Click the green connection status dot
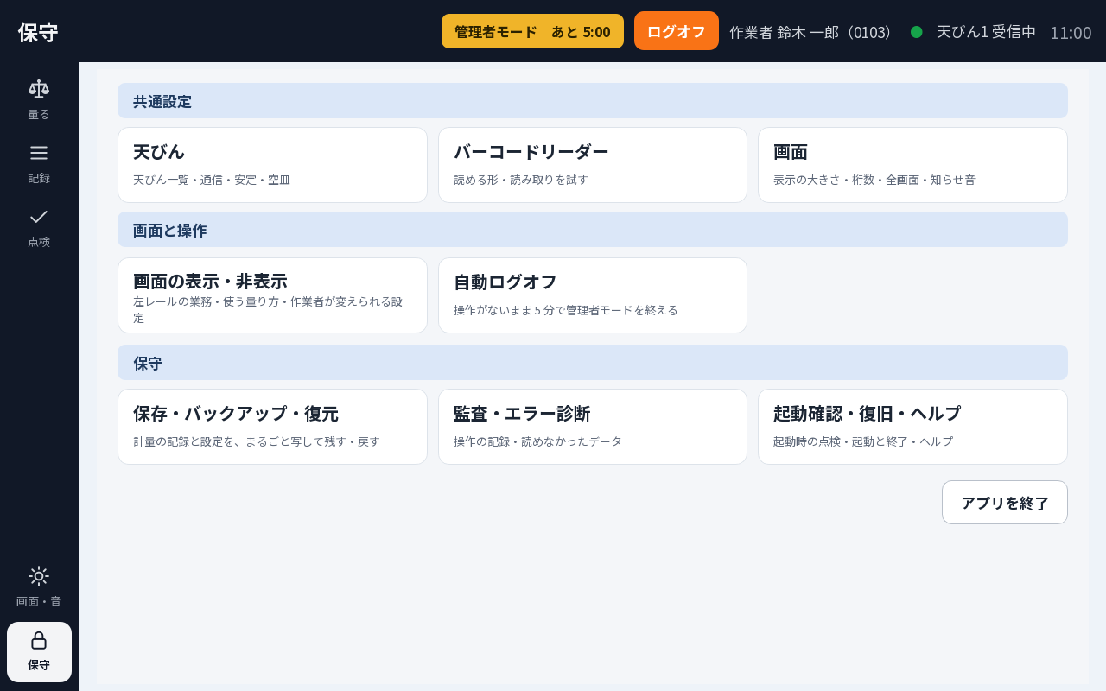This screenshot has width=1106, height=691. (917, 32)
